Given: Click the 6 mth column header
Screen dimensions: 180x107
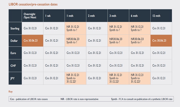Looking at the screenshot, I should tap(134, 16).
